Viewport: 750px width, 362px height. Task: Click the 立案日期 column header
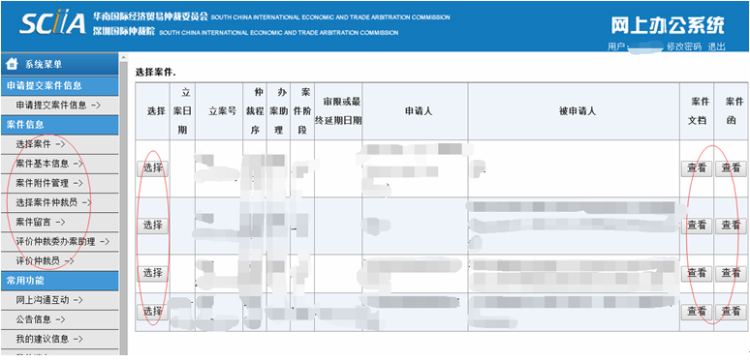point(182,111)
